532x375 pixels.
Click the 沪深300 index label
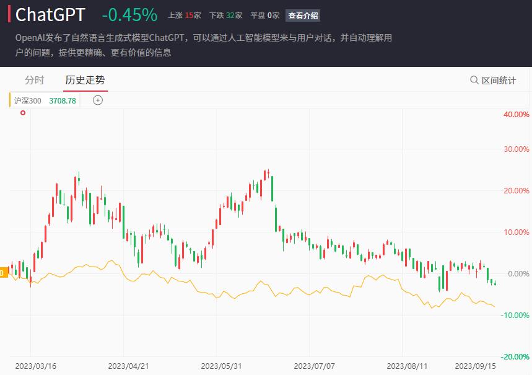[x=27, y=101]
